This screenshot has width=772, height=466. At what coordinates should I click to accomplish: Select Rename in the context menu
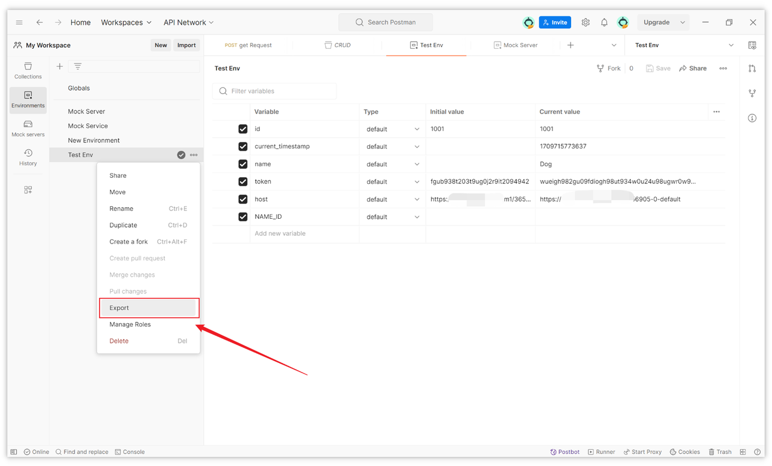(x=148, y=209)
